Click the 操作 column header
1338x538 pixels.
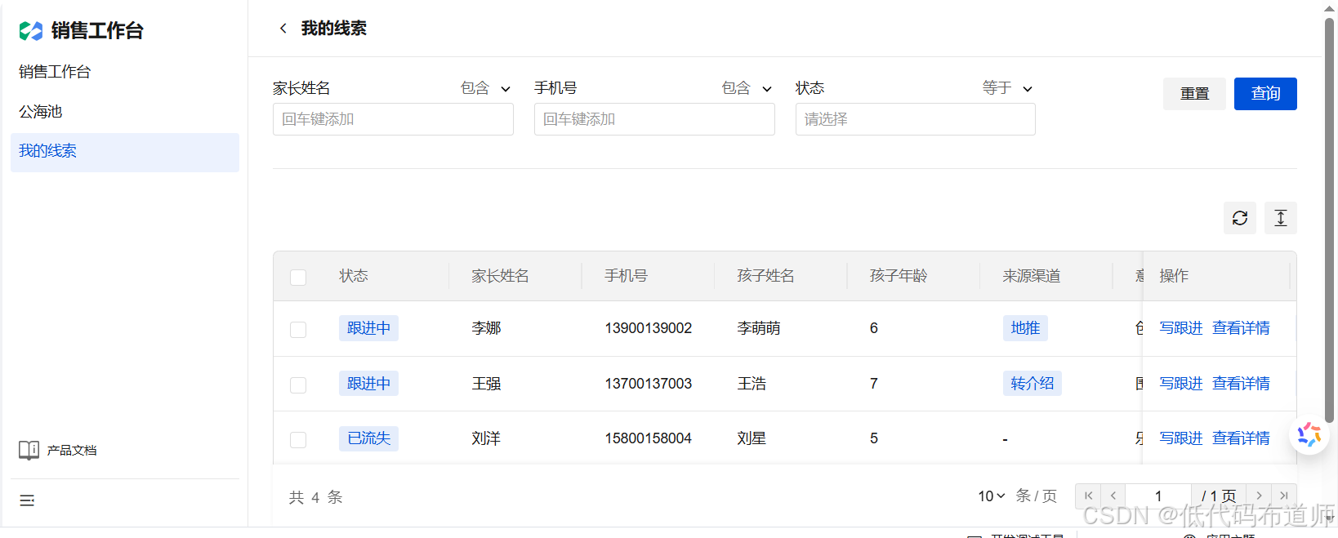(1174, 276)
